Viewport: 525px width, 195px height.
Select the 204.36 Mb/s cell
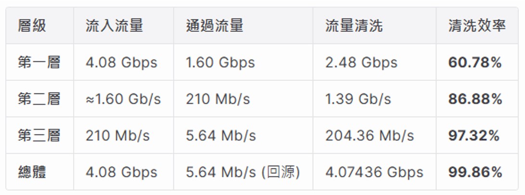[369, 135]
